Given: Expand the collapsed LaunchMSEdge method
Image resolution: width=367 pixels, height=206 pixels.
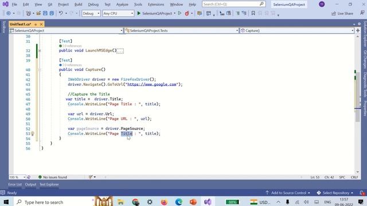Looking at the screenshot, I should [x=40, y=50].
